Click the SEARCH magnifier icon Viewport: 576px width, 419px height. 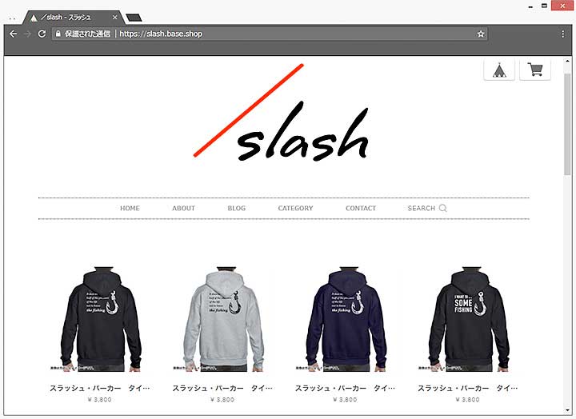point(443,208)
